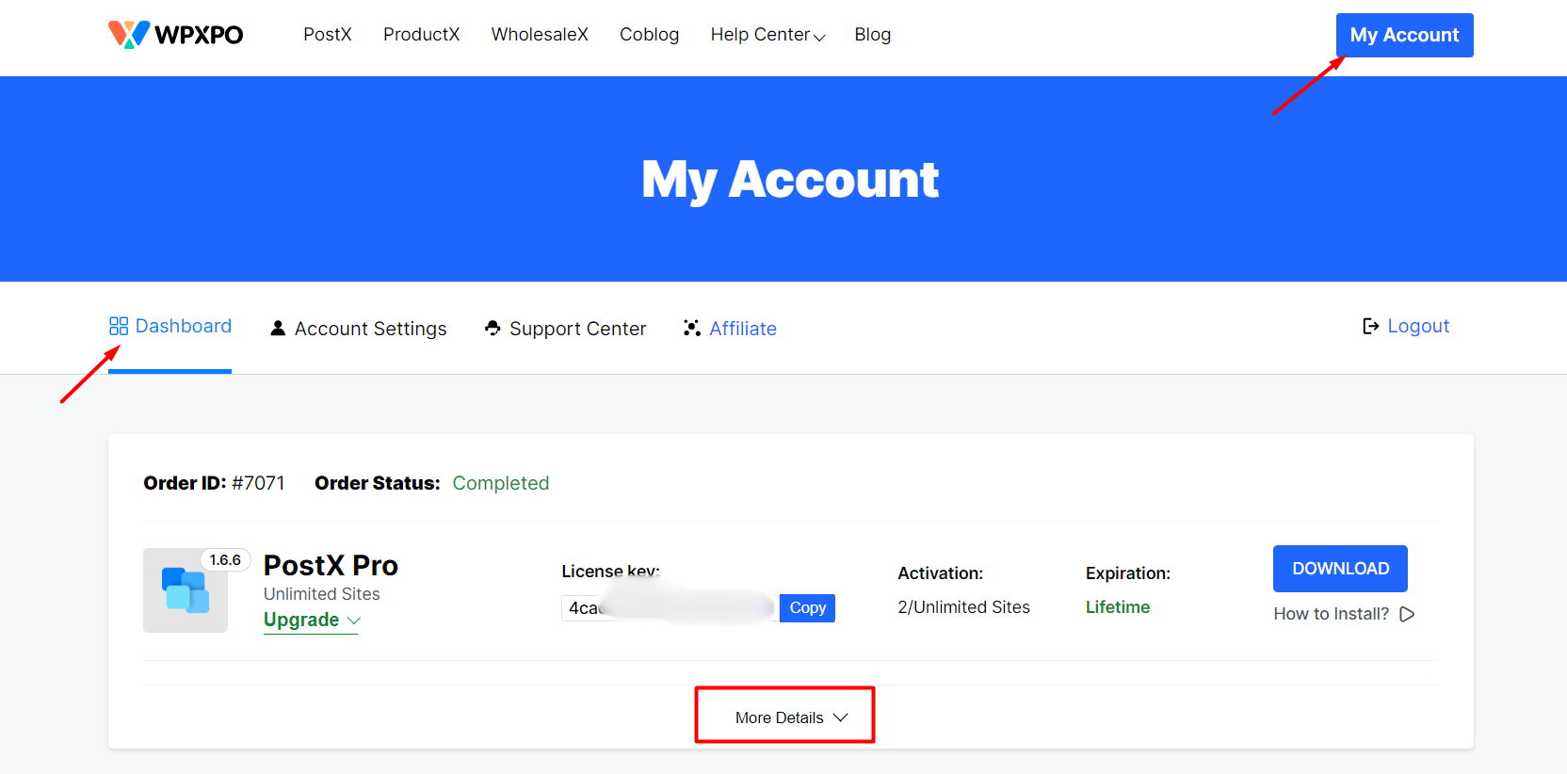Open the Account Settings tab
The height and width of the screenshot is (774, 1567).
[358, 329]
